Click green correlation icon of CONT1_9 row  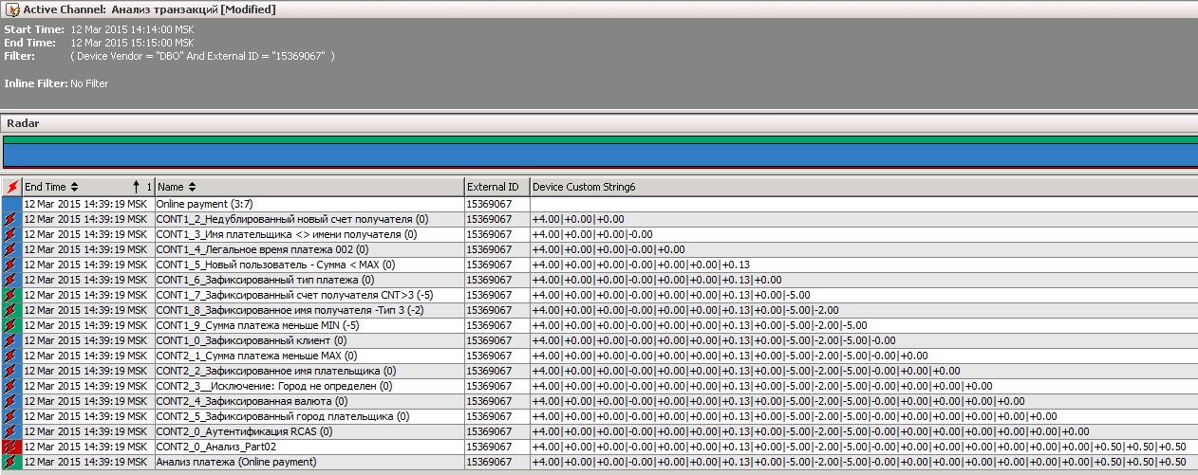tap(11, 325)
